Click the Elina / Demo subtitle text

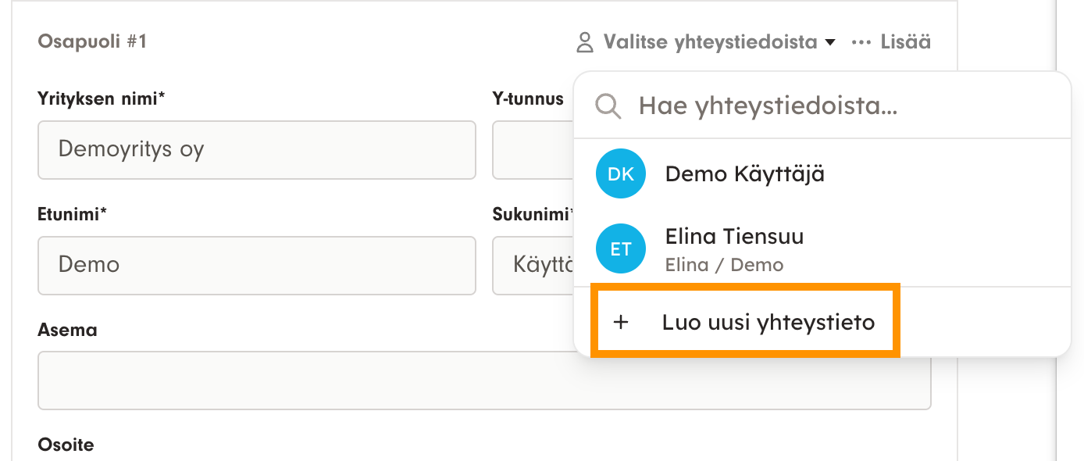tap(724, 265)
